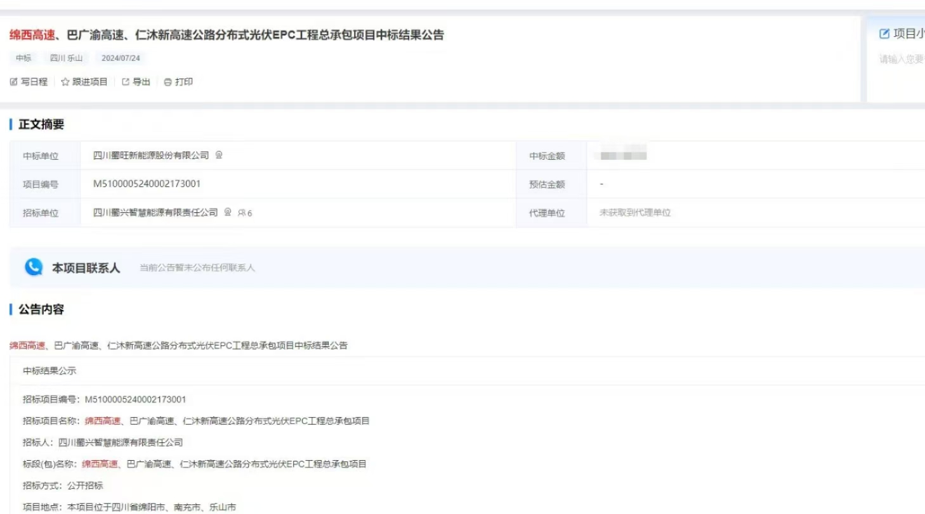Click the 标段(包)名称 line
This screenshot has width=925, height=514.
[x=195, y=464]
